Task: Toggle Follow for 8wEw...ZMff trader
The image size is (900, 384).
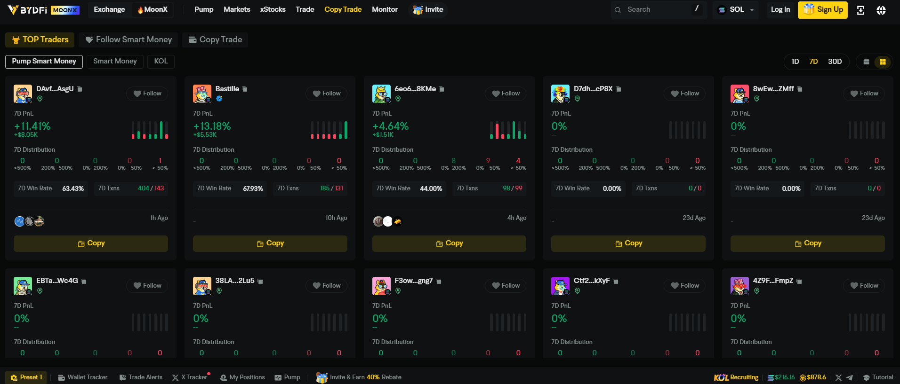Action: point(864,94)
